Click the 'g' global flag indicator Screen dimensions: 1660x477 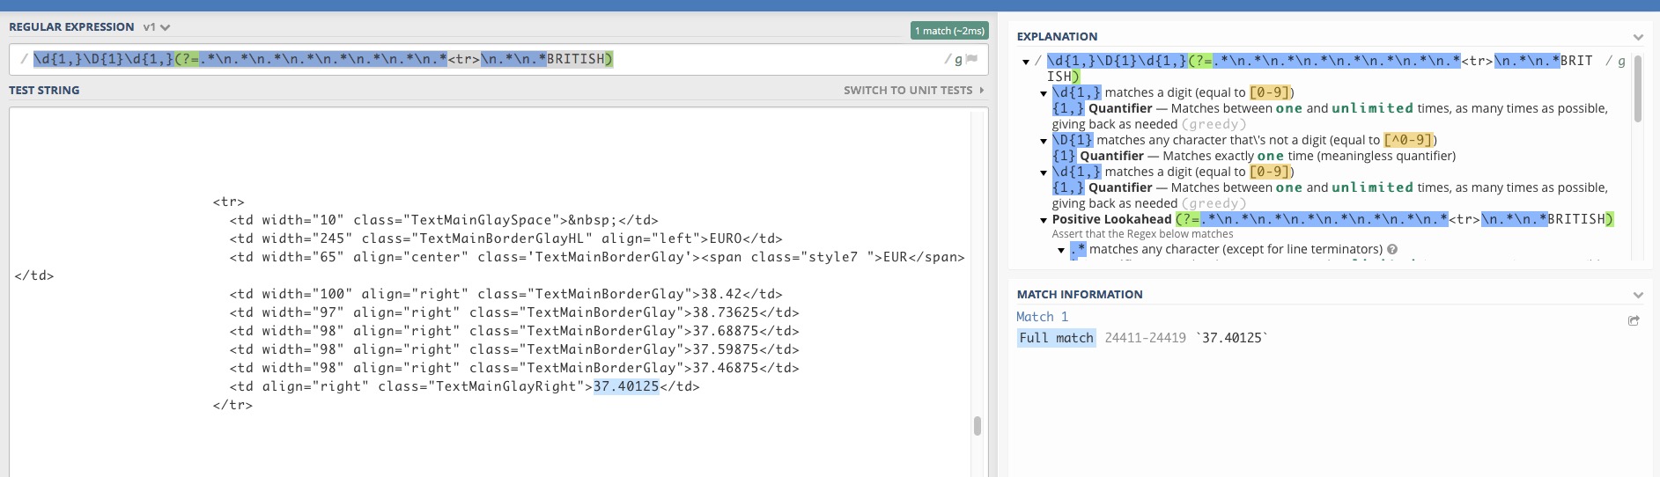click(x=958, y=60)
